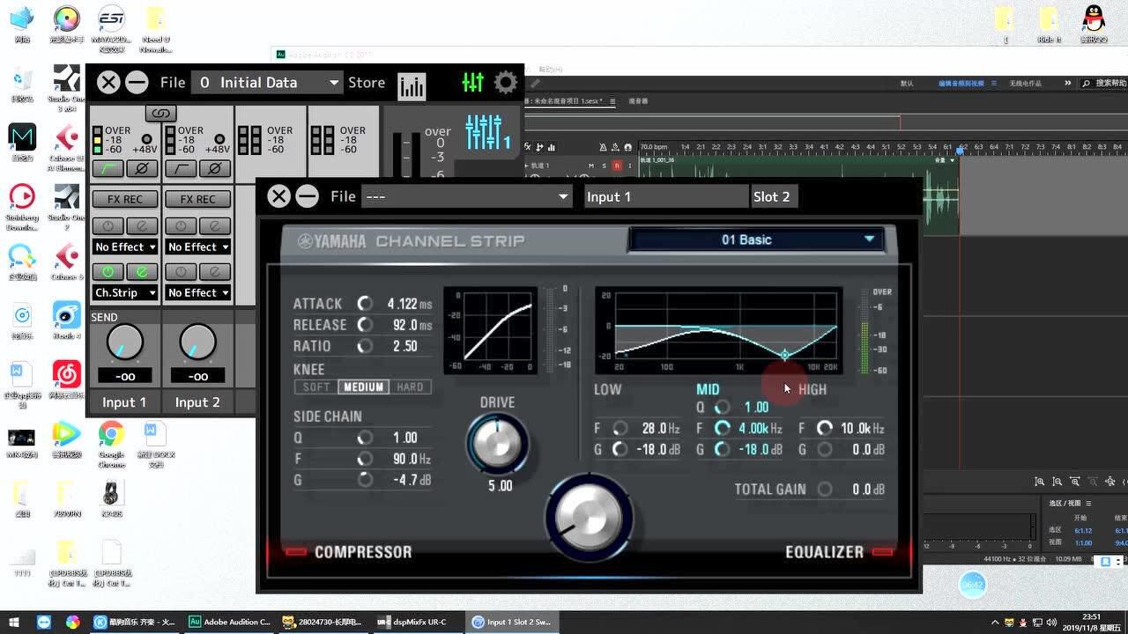This screenshot has width=1128, height=634.
Task: Open Adobe Audition from taskbar
Action: [x=230, y=622]
